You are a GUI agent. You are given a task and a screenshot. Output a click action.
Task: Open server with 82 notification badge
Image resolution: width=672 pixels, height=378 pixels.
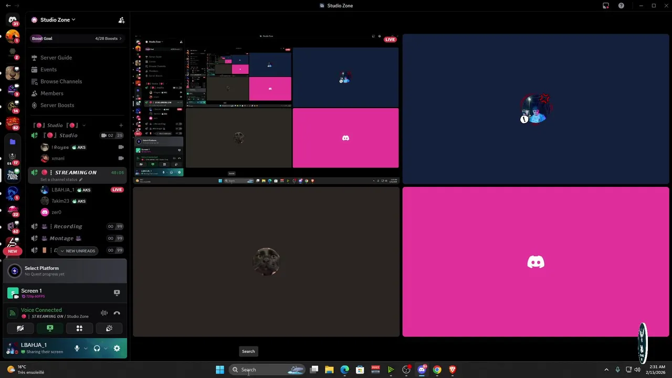tap(13, 124)
